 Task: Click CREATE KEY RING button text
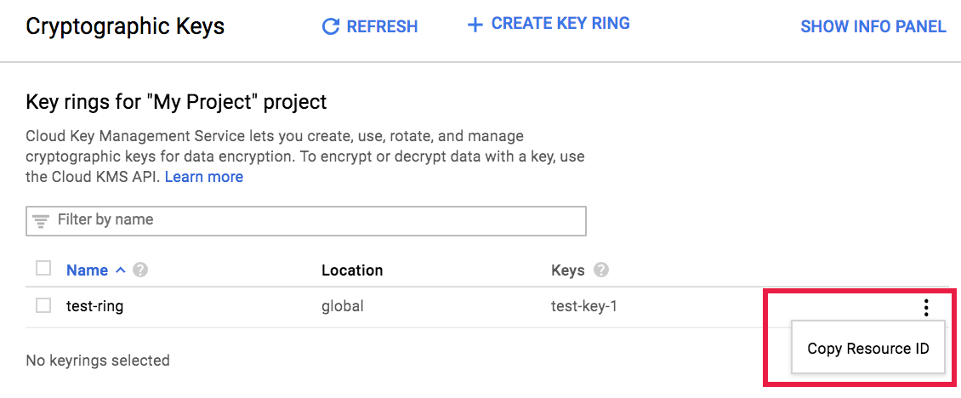(560, 24)
